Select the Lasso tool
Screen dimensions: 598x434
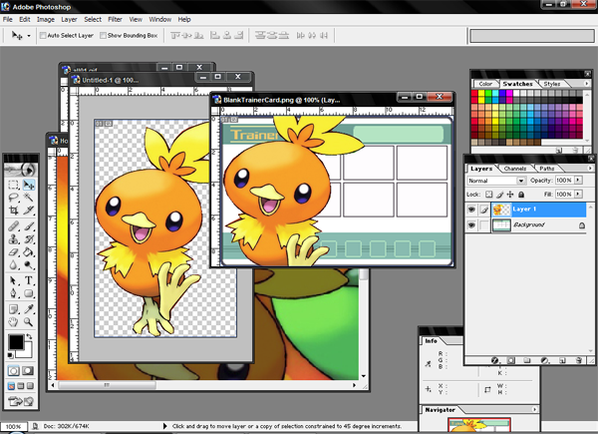click(x=14, y=198)
